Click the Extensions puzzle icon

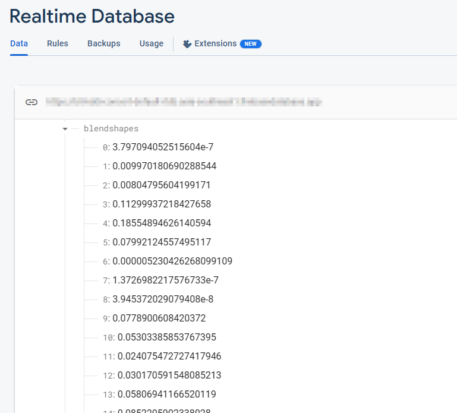187,44
